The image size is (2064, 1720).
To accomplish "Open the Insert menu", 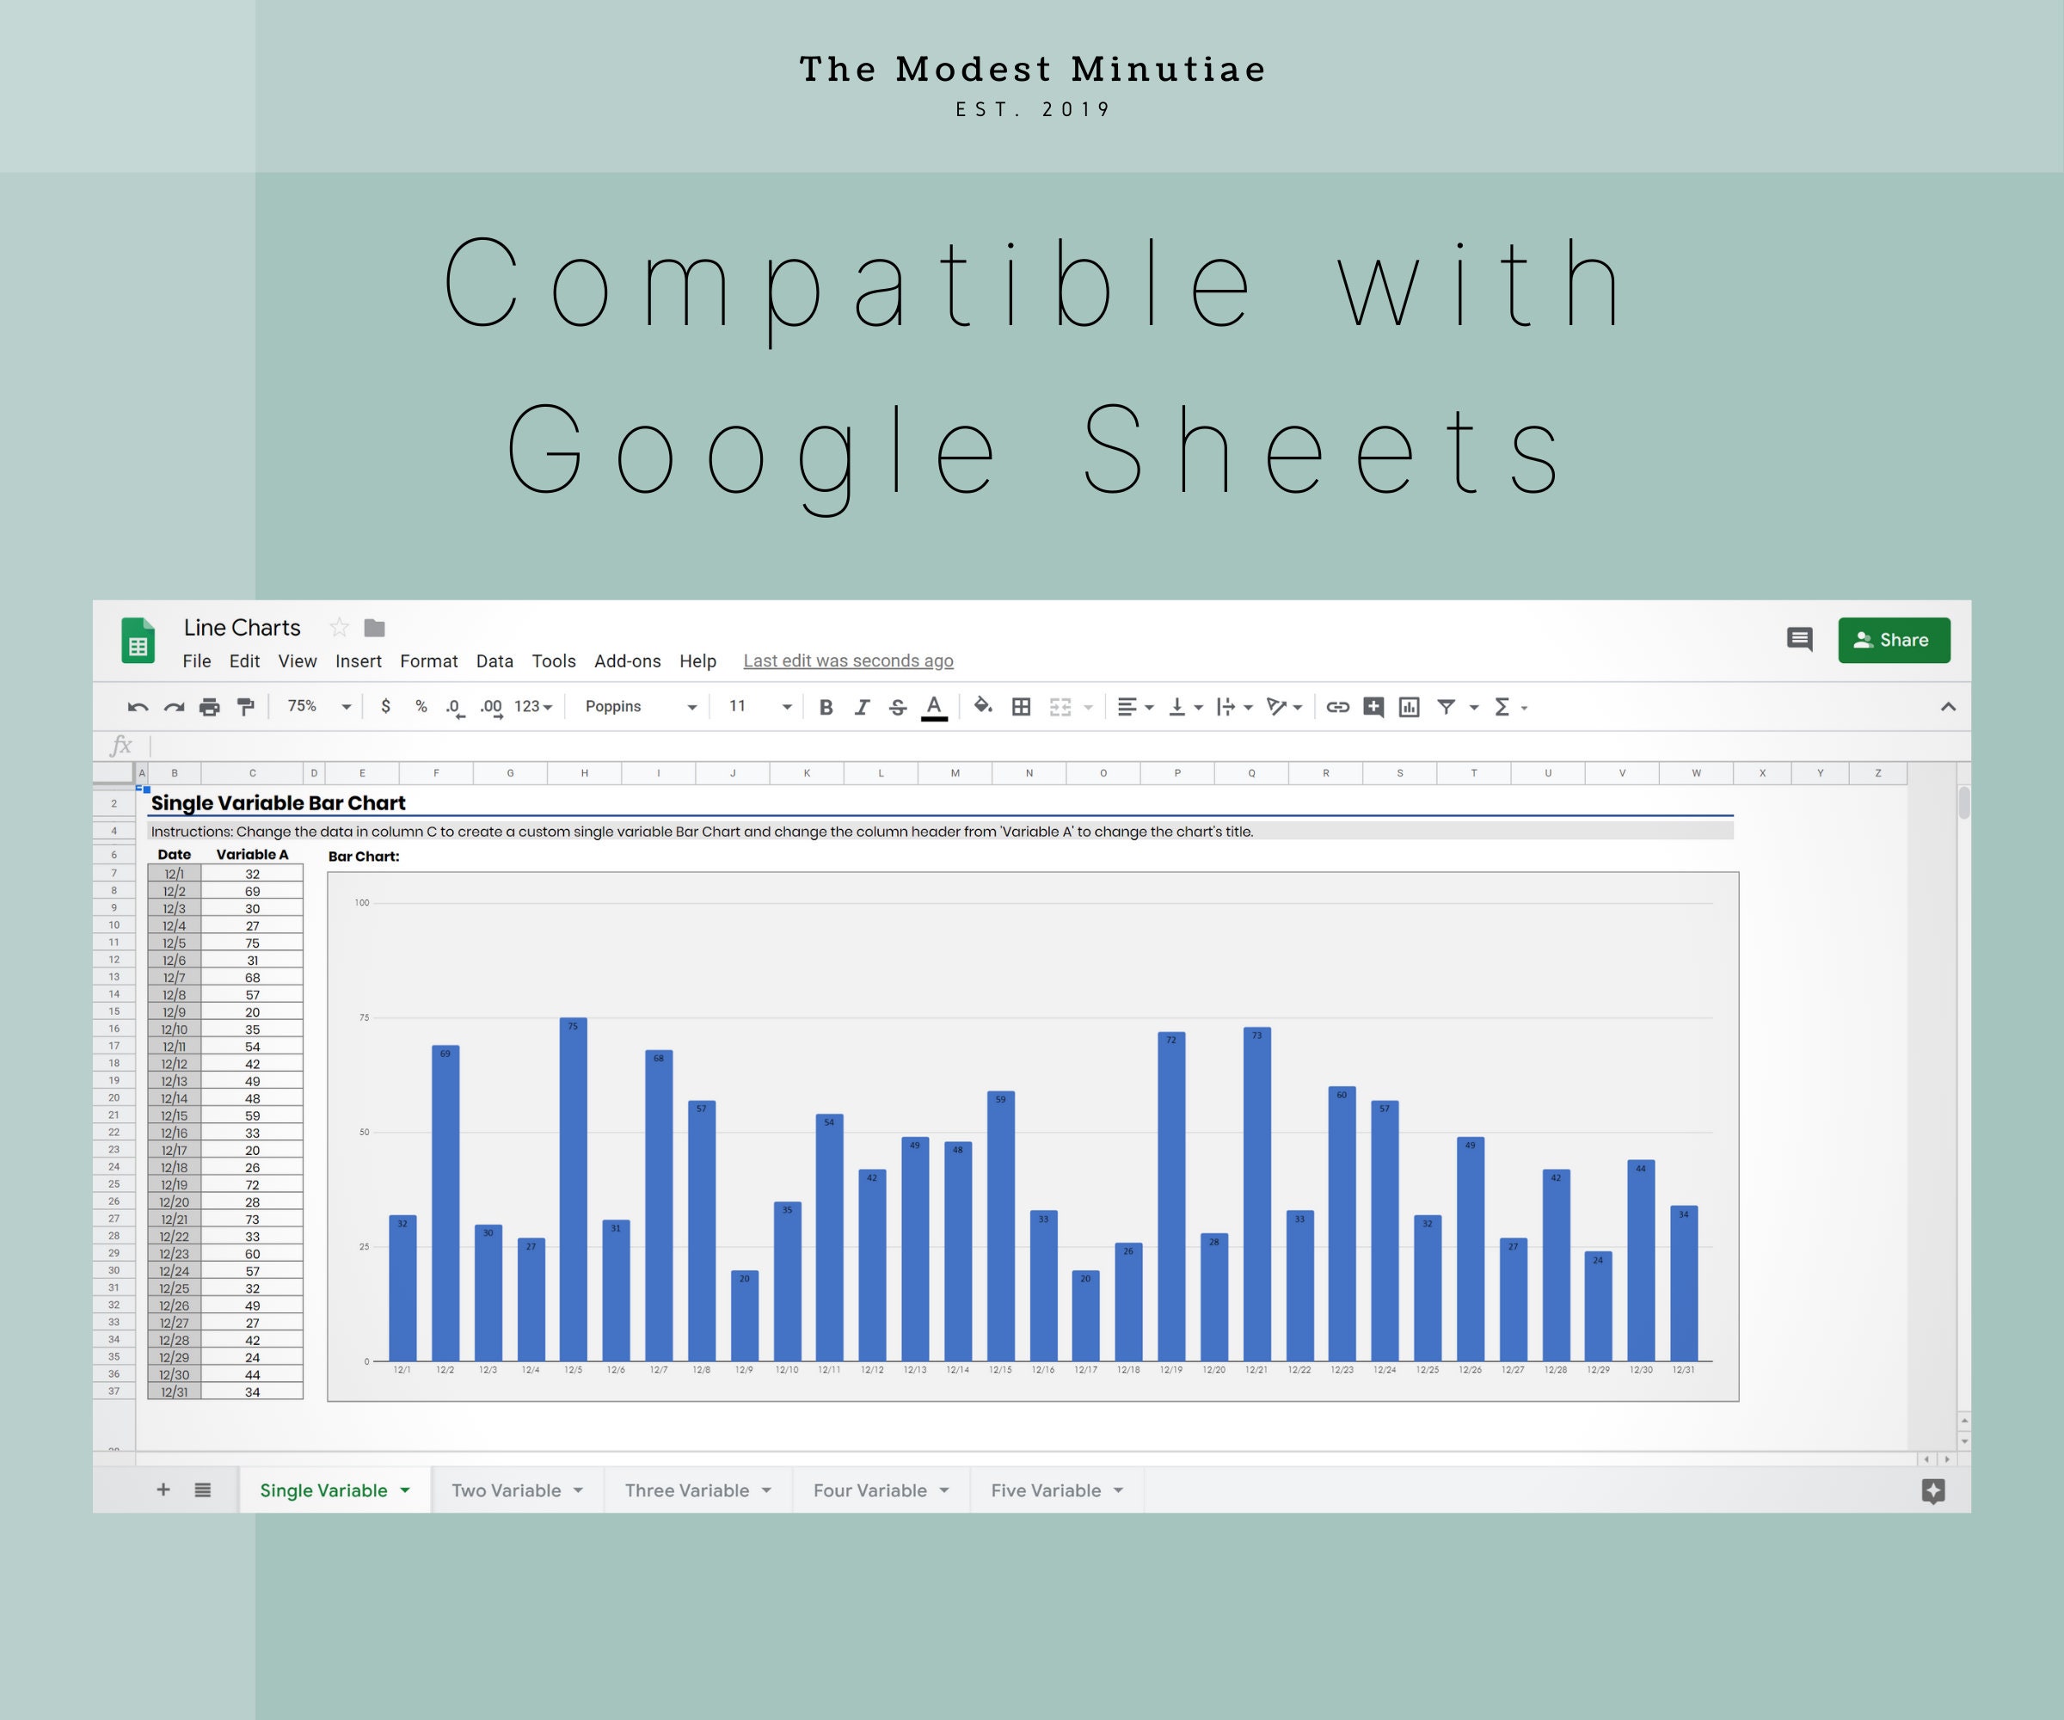I will pyautogui.click(x=358, y=660).
